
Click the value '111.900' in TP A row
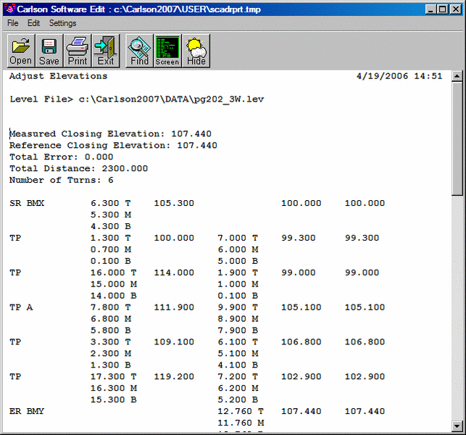pos(174,307)
